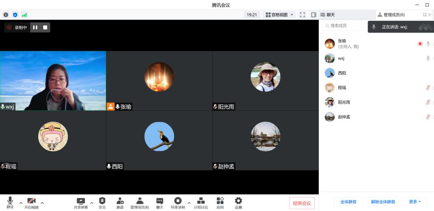Click the 结束录制 button

click(178, 203)
